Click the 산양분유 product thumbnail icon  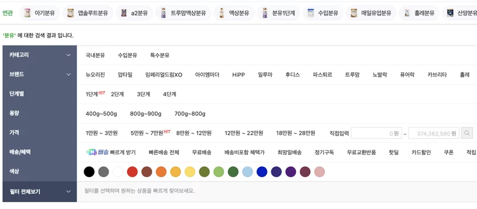click(450, 13)
